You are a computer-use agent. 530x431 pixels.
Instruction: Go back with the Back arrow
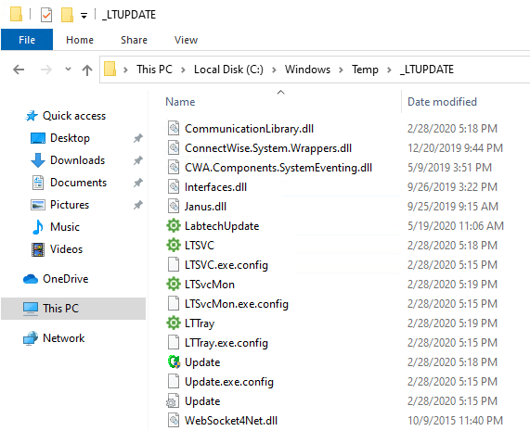[19, 70]
